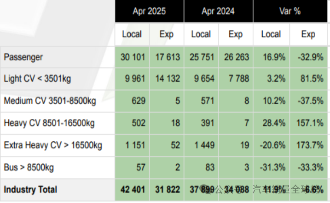Click Extra Heavy CV export variance 173.7%
The width and height of the screenshot is (330, 203).
coord(310,145)
